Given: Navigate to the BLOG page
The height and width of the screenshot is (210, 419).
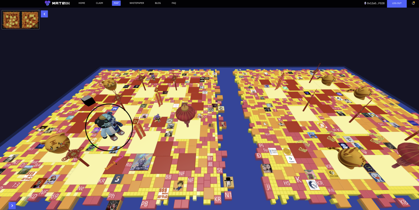Looking at the screenshot, I should [158, 3].
